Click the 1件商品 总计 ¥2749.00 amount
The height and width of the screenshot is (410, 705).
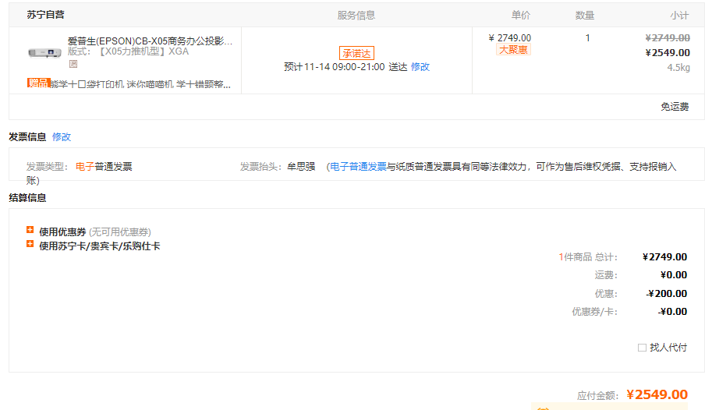(665, 257)
